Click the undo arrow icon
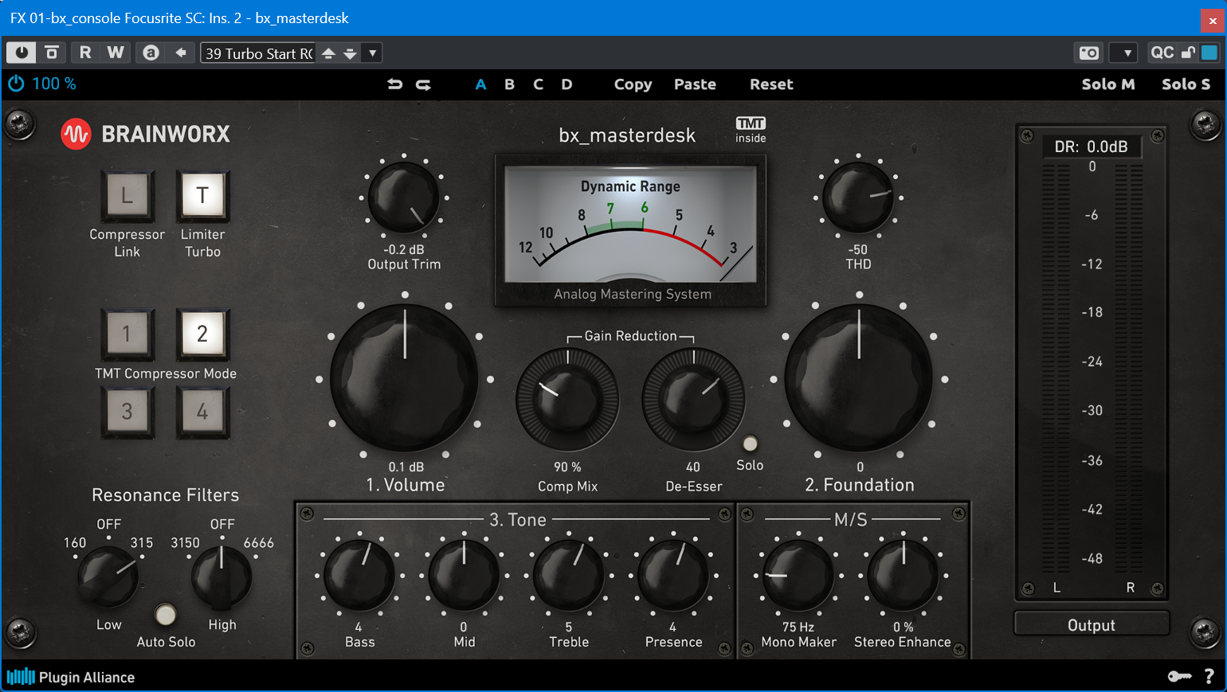Image resolution: width=1227 pixels, height=692 pixels. tap(395, 84)
